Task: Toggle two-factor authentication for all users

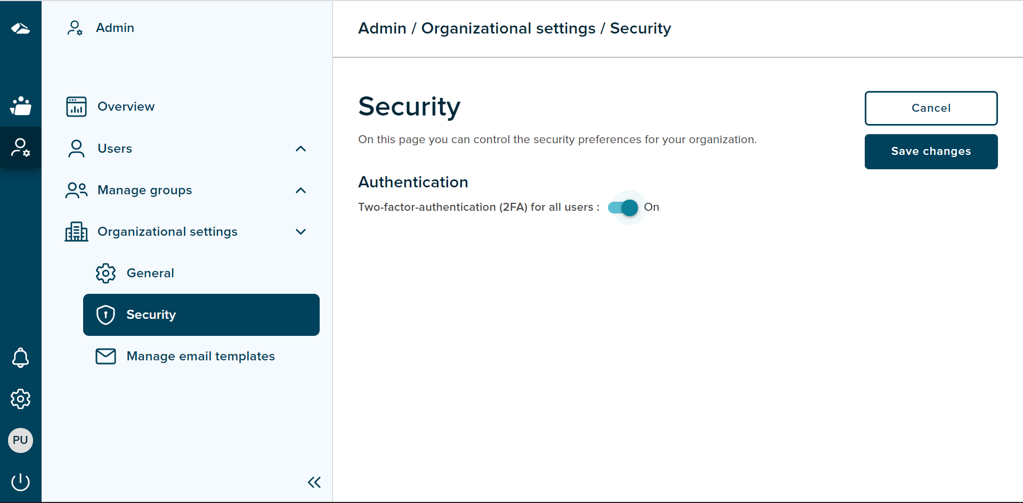Action: pos(623,208)
